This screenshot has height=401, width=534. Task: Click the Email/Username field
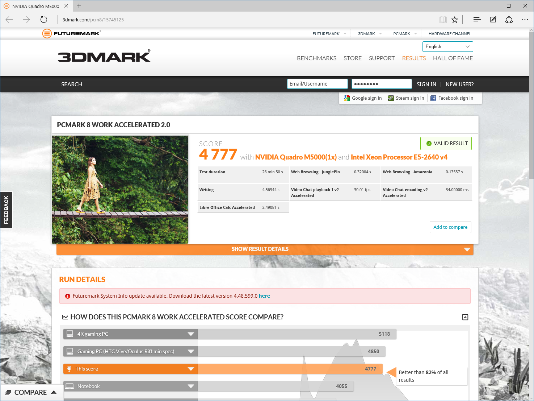tap(318, 84)
